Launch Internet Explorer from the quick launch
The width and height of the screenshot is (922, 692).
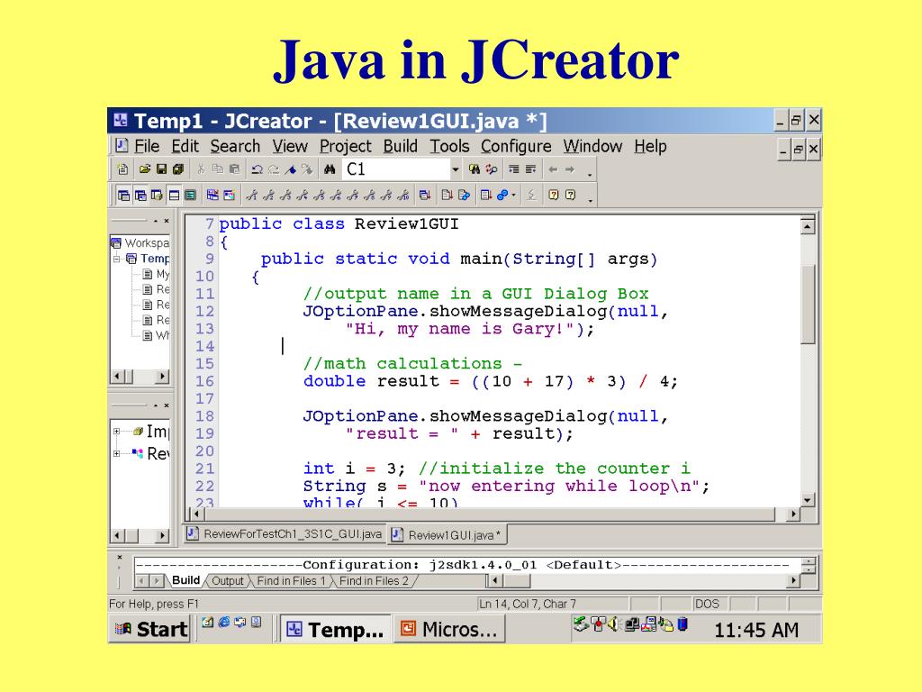[224, 622]
